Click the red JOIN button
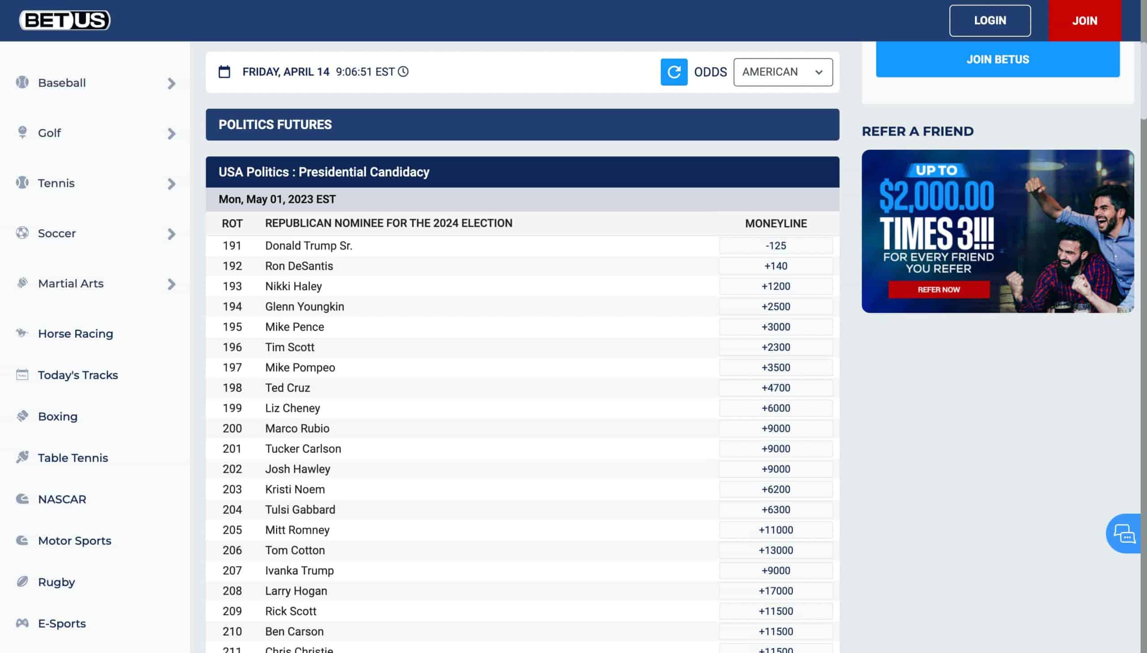Viewport: 1147px width, 653px height. (x=1085, y=21)
